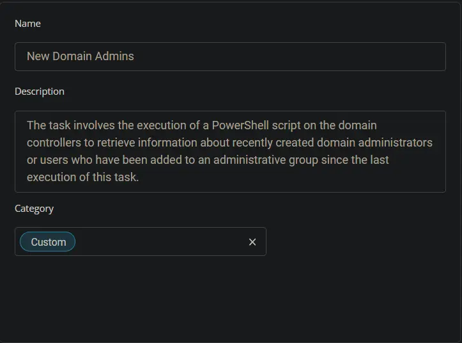
Task: Click the Name field label
Action: tap(27, 24)
